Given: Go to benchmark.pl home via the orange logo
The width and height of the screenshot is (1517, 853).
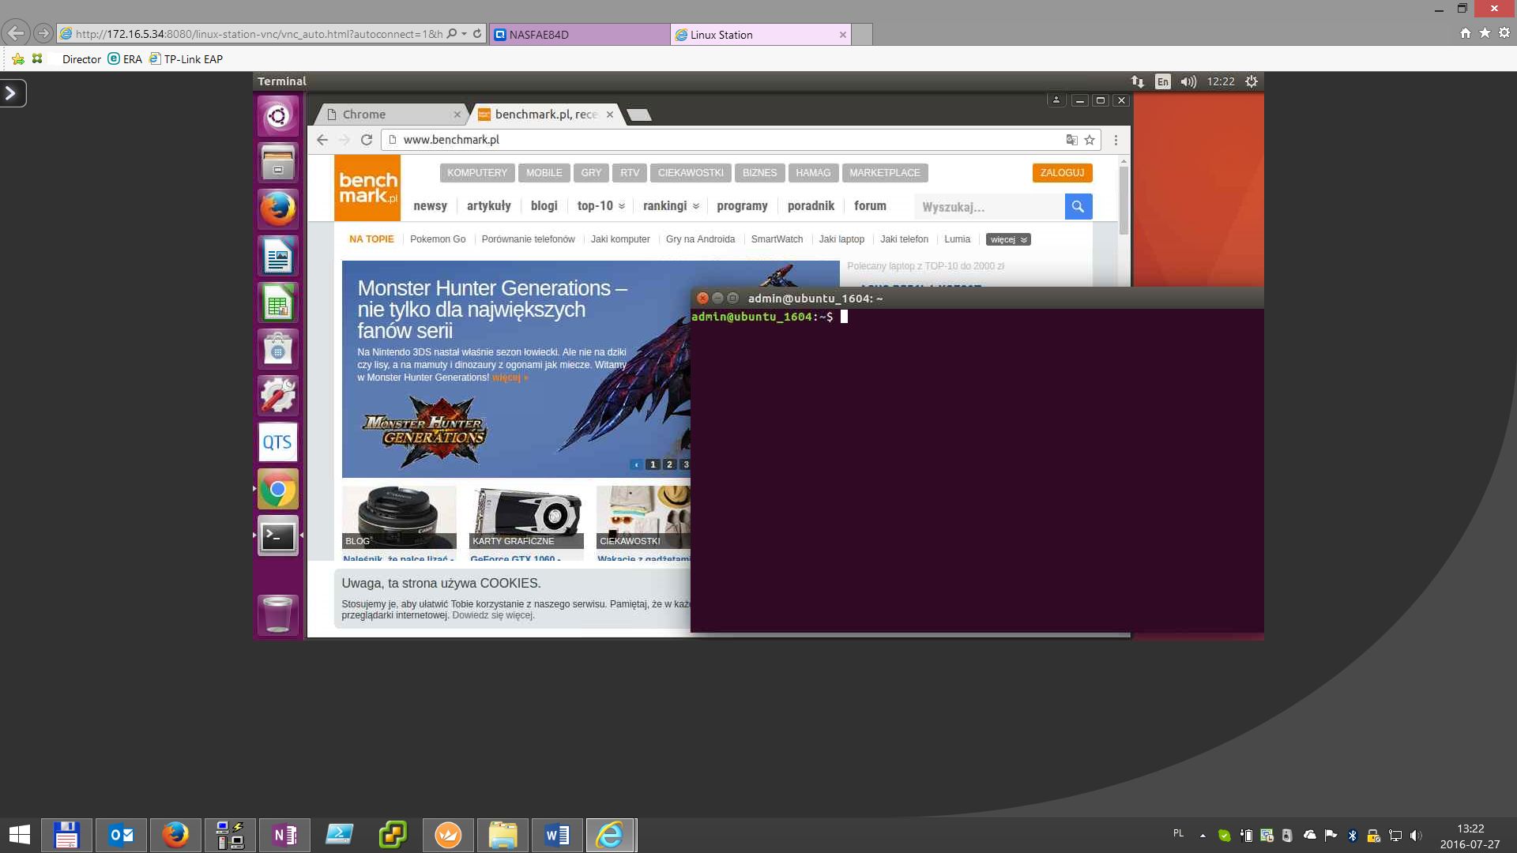Looking at the screenshot, I should pos(367,188).
